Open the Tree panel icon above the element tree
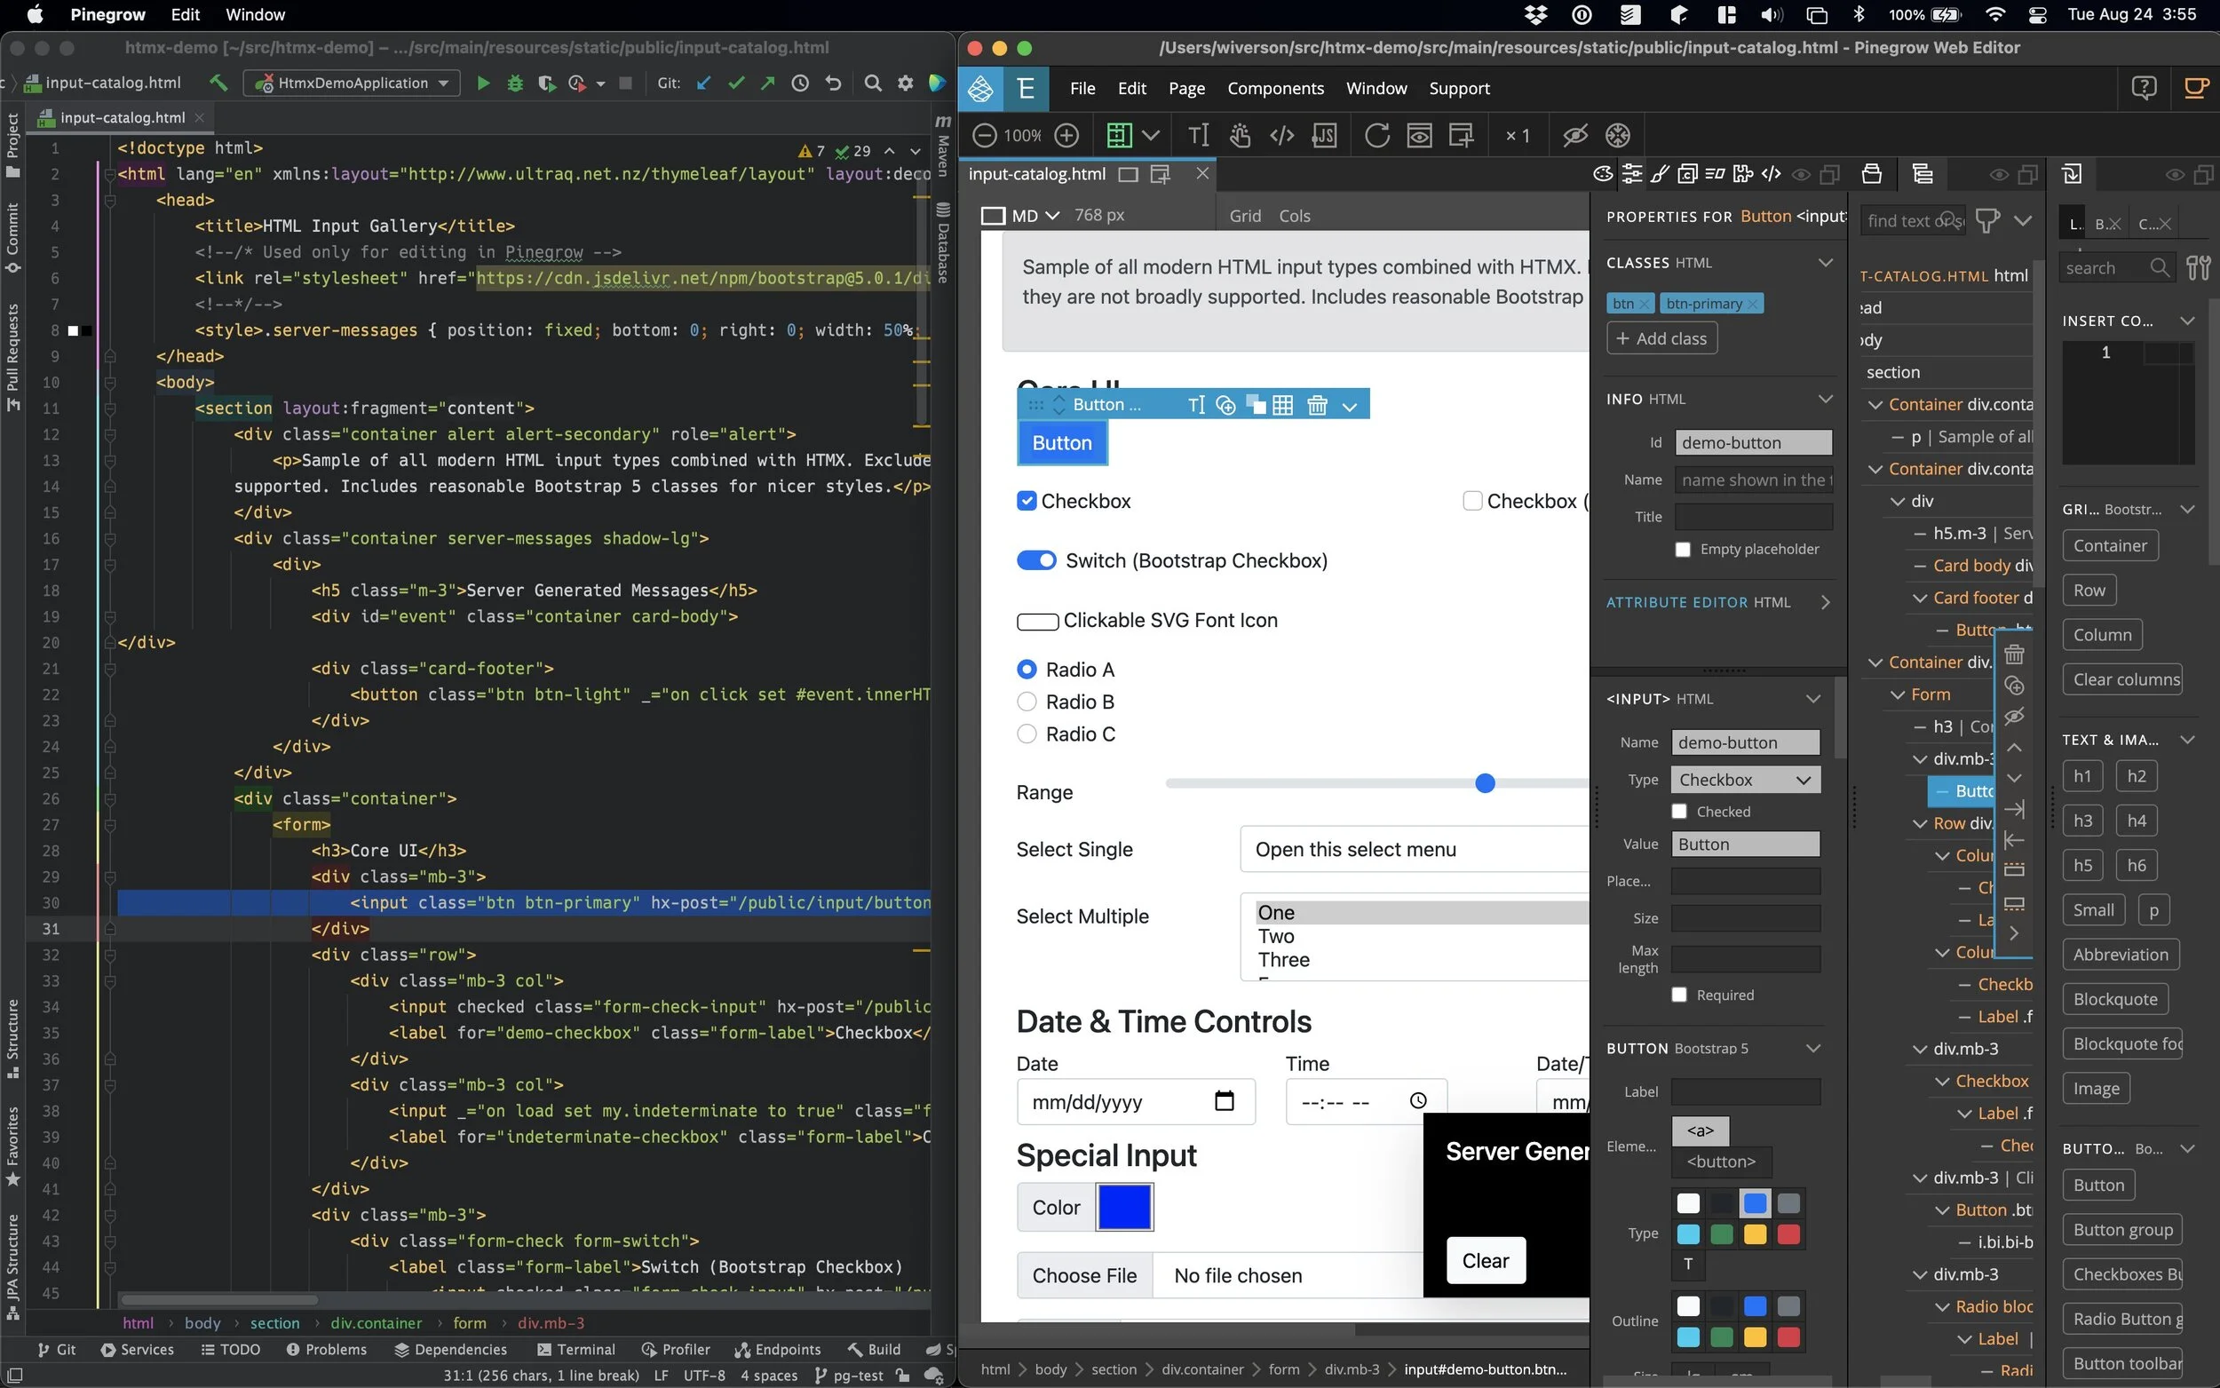Viewport: 2220px width, 1388px height. coord(1922,173)
